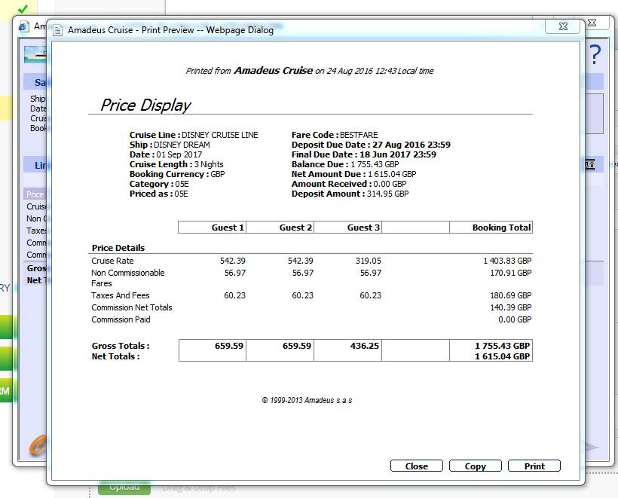This screenshot has height=498, width=618.
Task: Click the Price Details section heading
Action: (x=118, y=248)
